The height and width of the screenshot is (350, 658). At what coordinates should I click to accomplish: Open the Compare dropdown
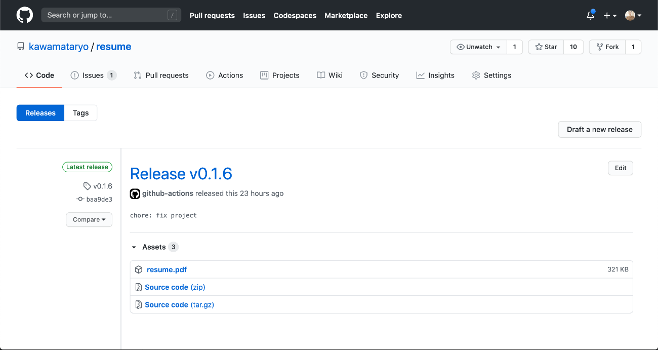click(x=89, y=219)
